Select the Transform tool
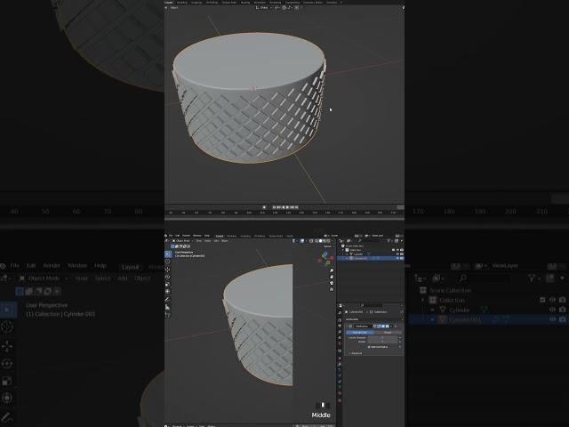The height and width of the screenshot is (427, 569). point(168,291)
